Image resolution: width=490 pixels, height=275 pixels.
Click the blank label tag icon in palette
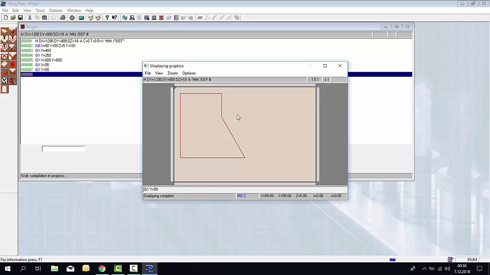click(4, 89)
